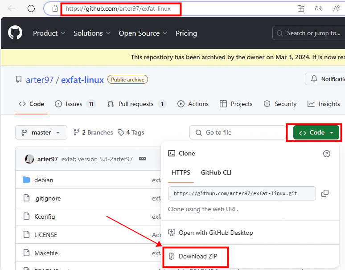Click the zip file icon beside Download ZIP
This screenshot has height=270, width=345.
(x=172, y=256)
